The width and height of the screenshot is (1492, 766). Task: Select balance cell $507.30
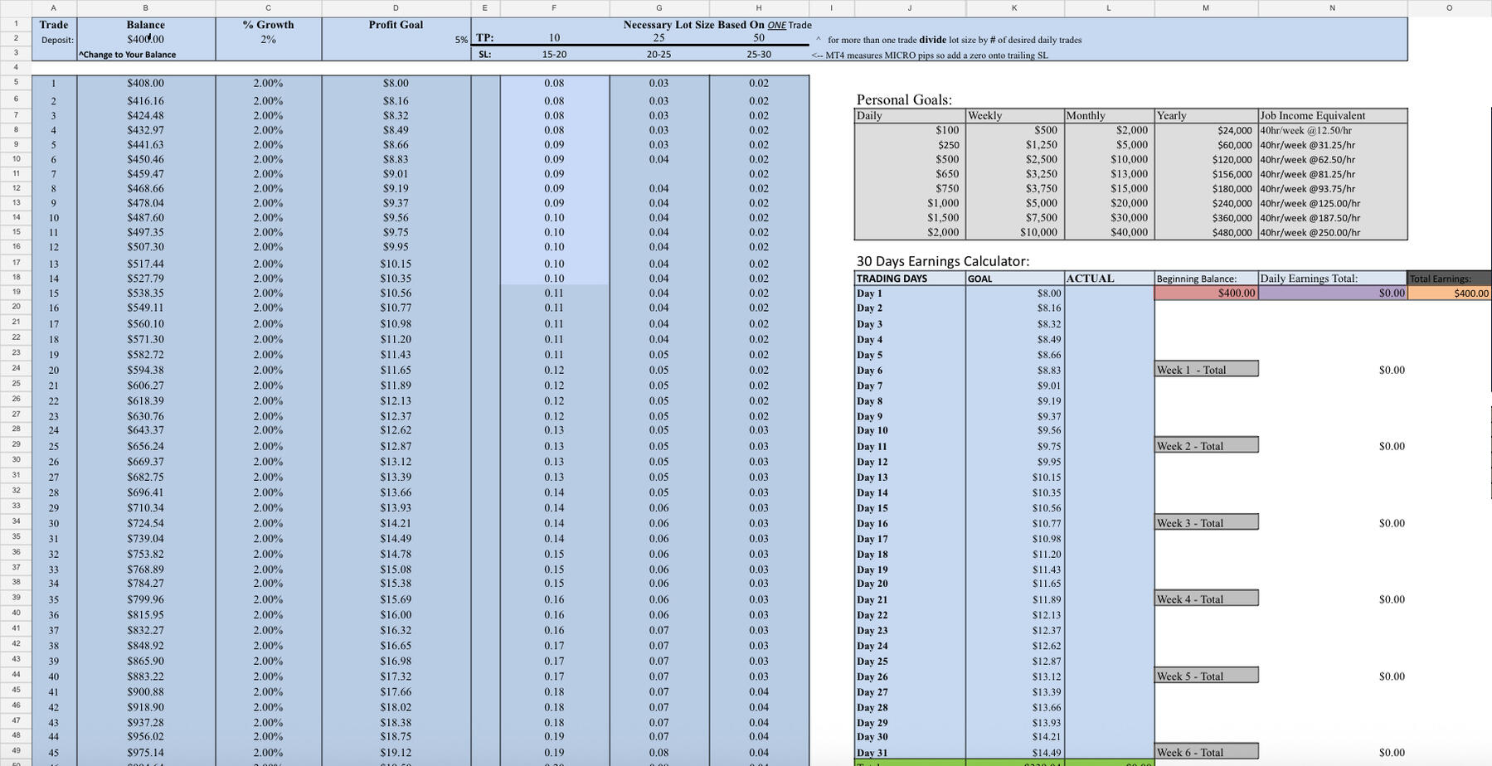click(146, 247)
